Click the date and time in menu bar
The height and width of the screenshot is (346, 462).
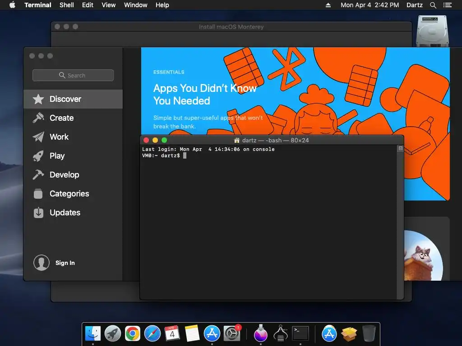tap(370, 5)
